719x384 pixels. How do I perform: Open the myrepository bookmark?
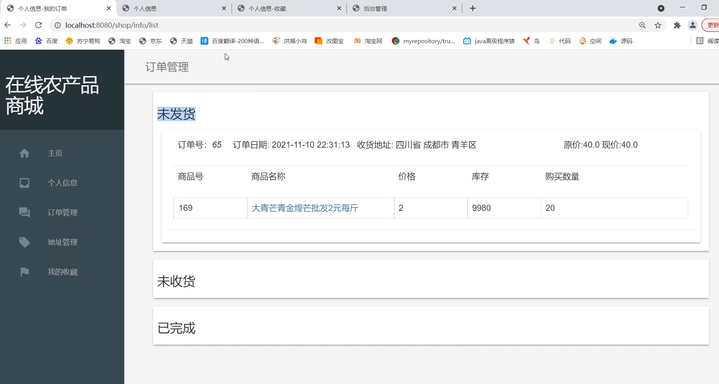pyautogui.click(x=424, y=41)
